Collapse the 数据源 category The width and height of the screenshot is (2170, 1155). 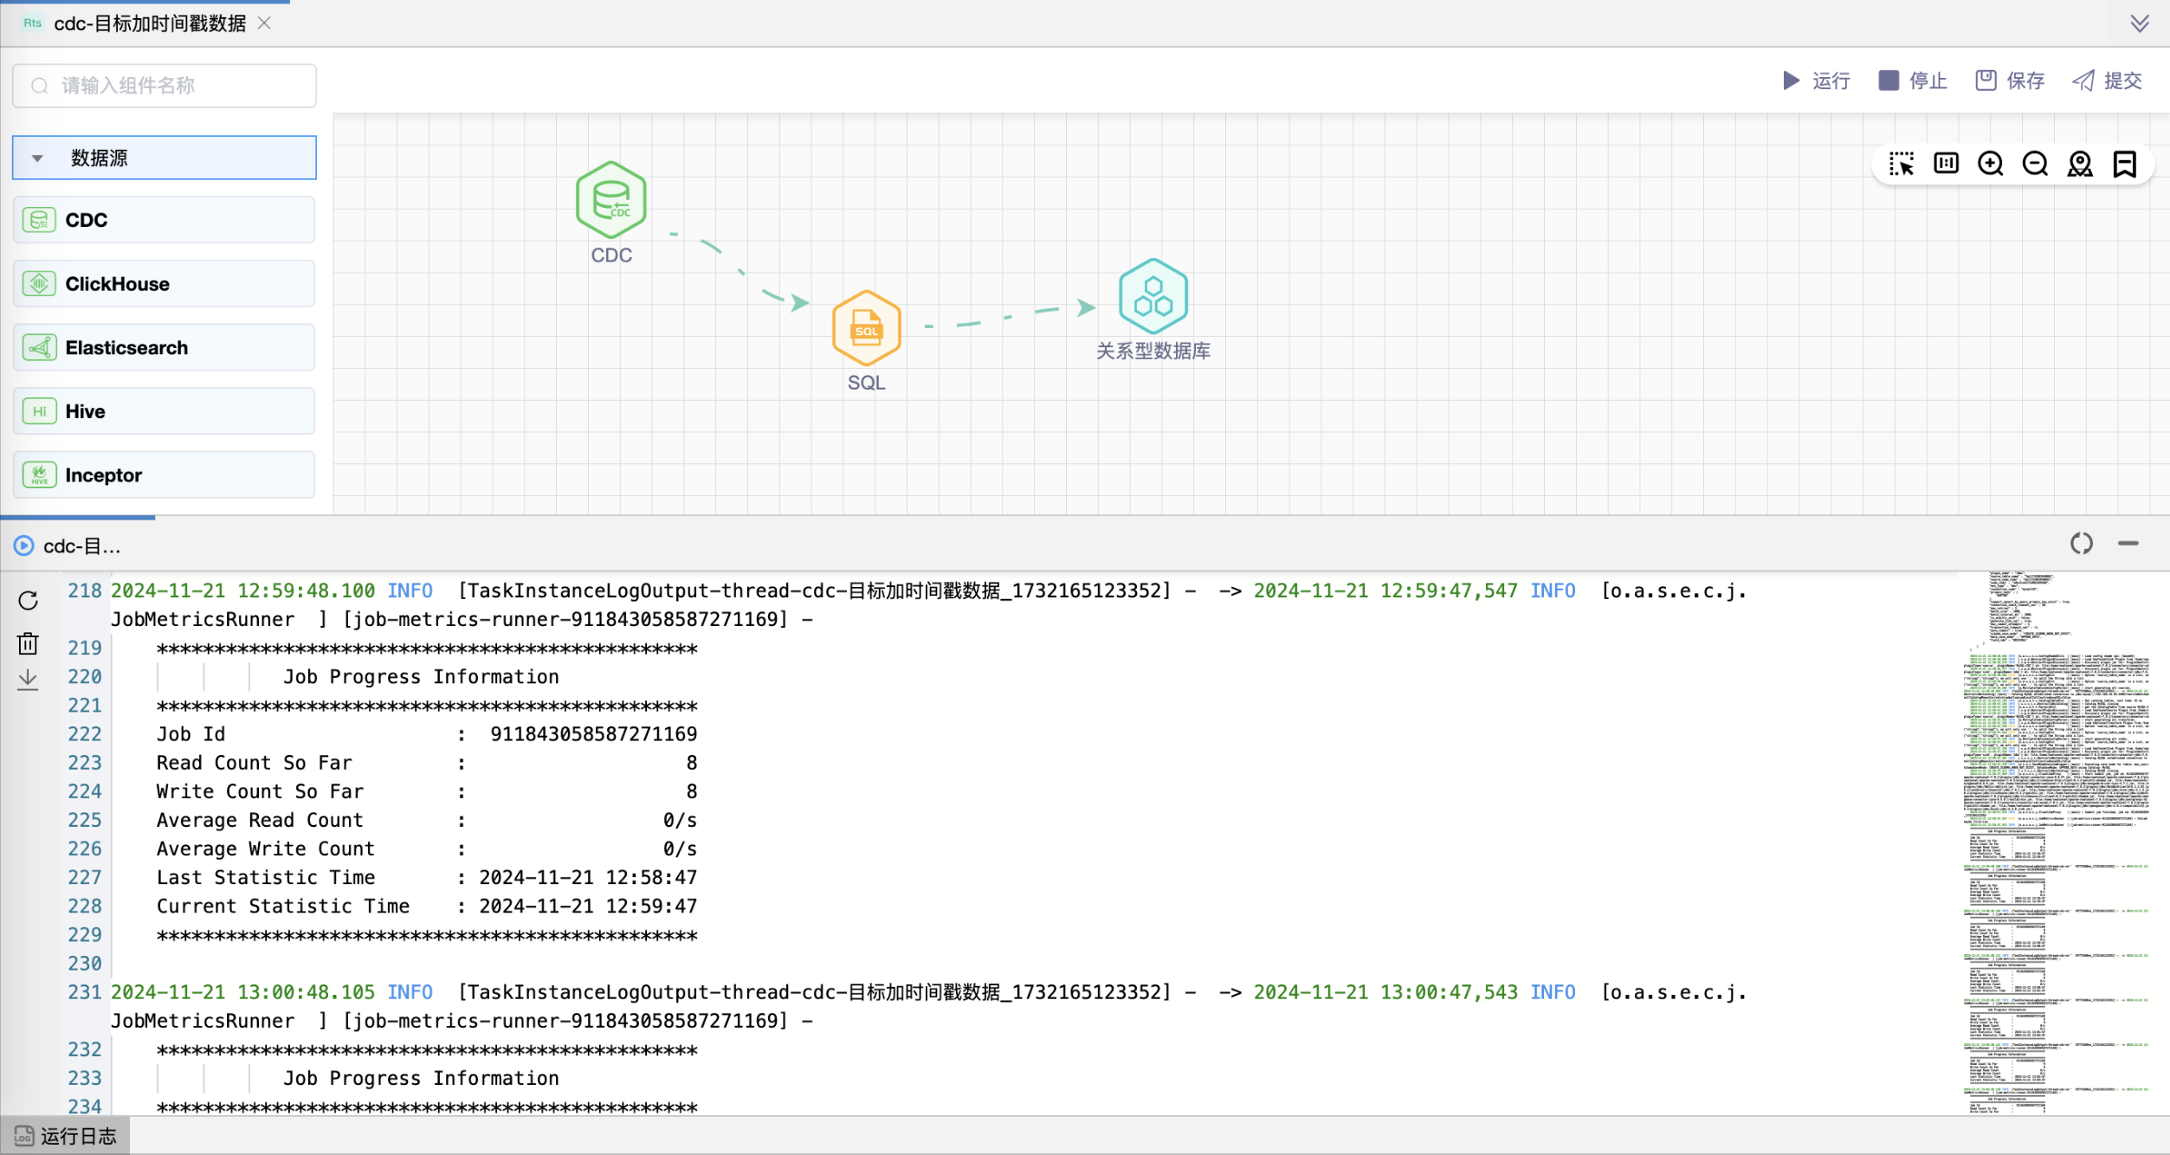(37, 158)
